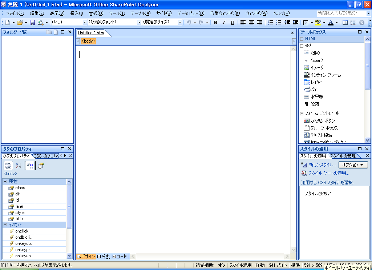Select the レイヤー item in toolbox

pyautogui.click(x=314, y=82)
